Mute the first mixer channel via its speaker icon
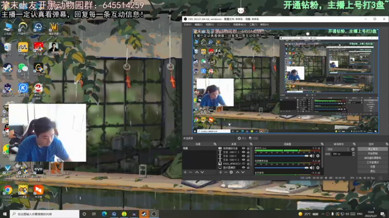Screen dimensions: 389x218 [312, 156]
